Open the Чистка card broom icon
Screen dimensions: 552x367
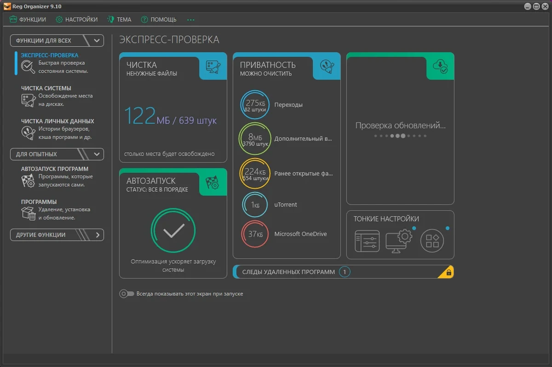coord(213,68)
